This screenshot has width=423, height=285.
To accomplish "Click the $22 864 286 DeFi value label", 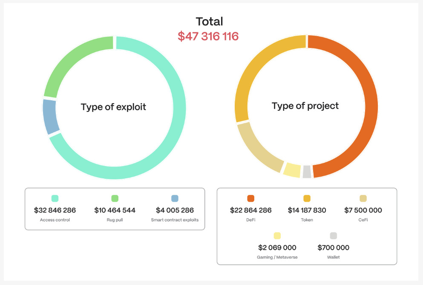I will click(x=251, y=210).
